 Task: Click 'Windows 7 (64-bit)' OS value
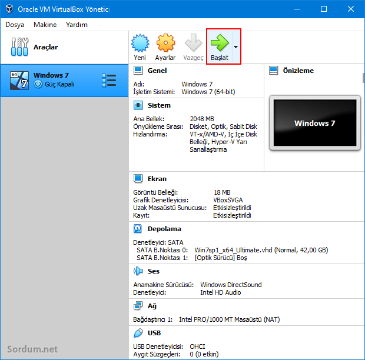(x=208, y=92)
